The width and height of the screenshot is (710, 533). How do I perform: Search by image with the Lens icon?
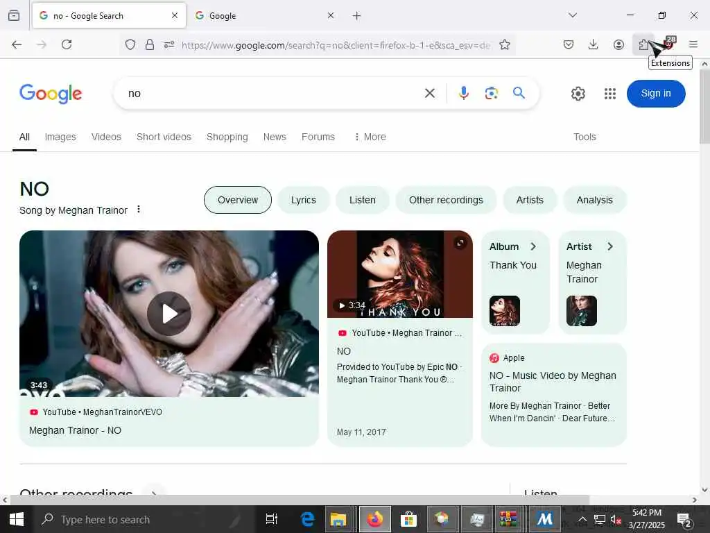click(492, 94)
